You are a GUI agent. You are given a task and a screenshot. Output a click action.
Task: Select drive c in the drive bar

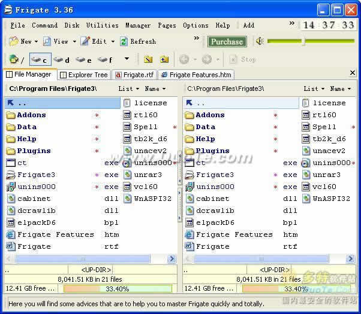[40, 60]
